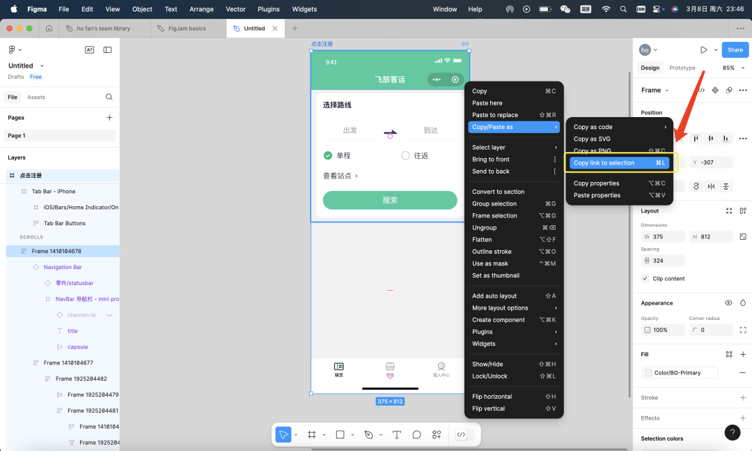Open the help question mark button
The image size is (752, 451).
point(732,432)
